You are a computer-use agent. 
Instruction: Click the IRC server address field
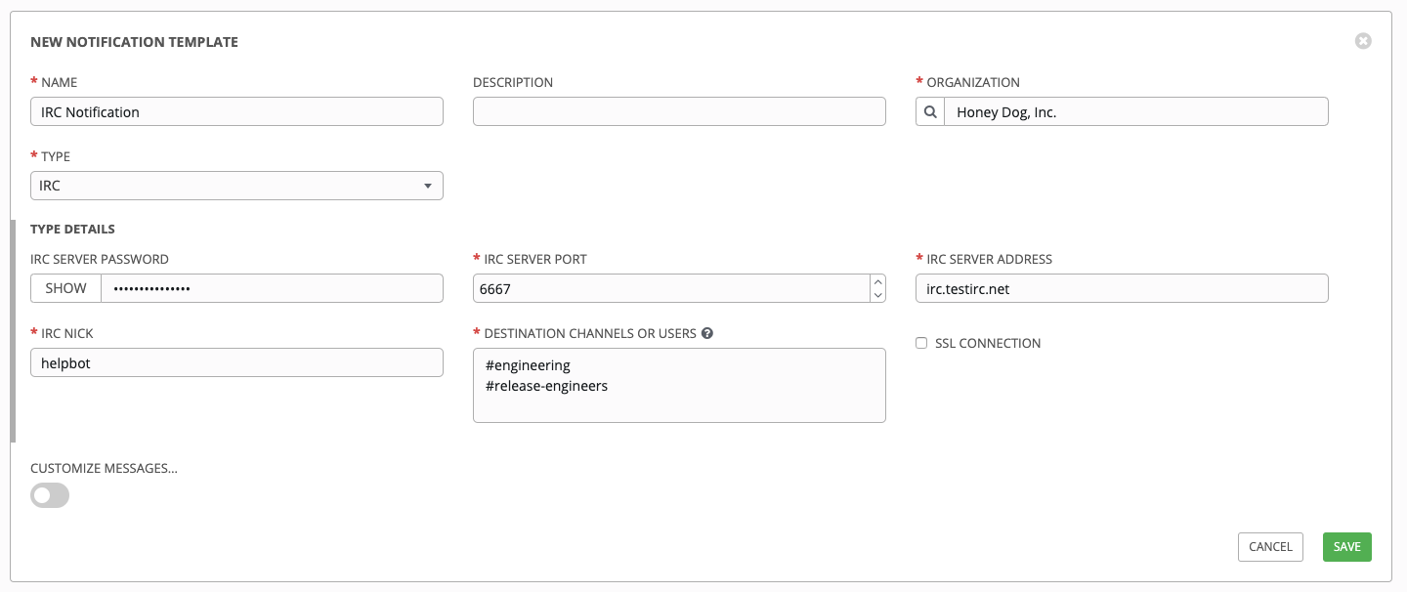tap(1122, 288)
